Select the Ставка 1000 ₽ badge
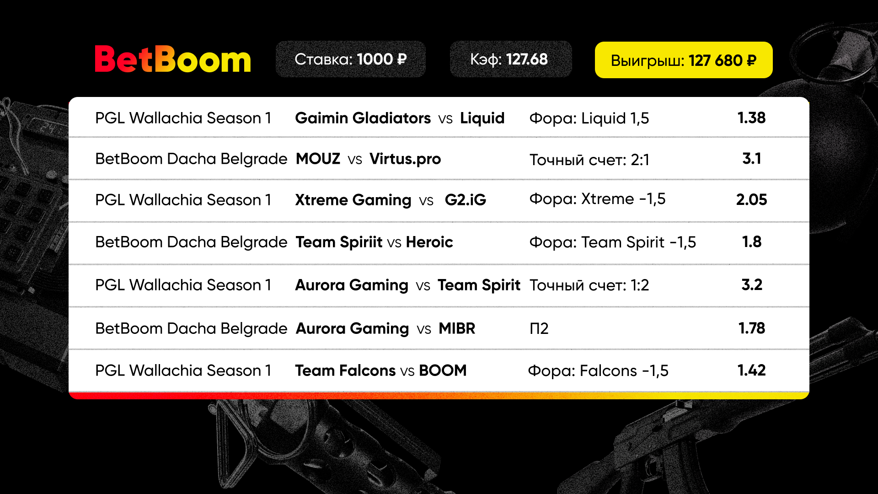This screenshot has height=494, width=878. [351, 59]
